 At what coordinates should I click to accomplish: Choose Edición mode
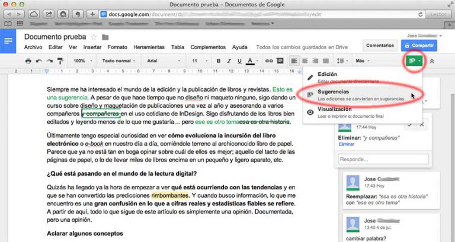coord(363,78)
